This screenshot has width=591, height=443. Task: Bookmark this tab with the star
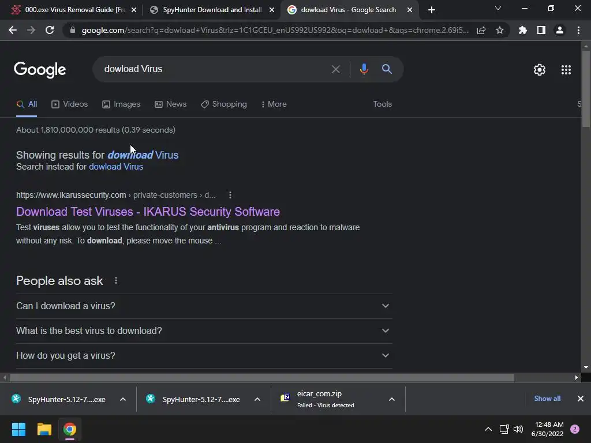[500, 30]
